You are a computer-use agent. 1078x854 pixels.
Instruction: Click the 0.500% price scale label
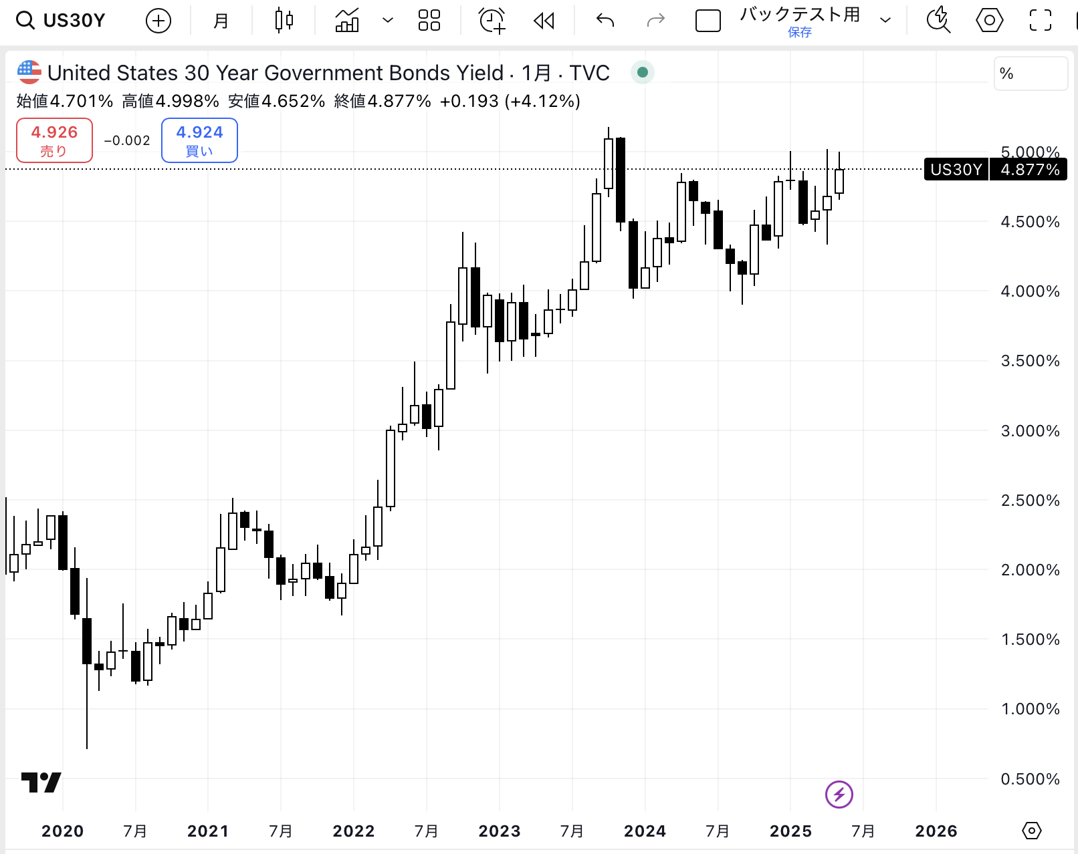pyautogui.click(x=1030, y=779)
